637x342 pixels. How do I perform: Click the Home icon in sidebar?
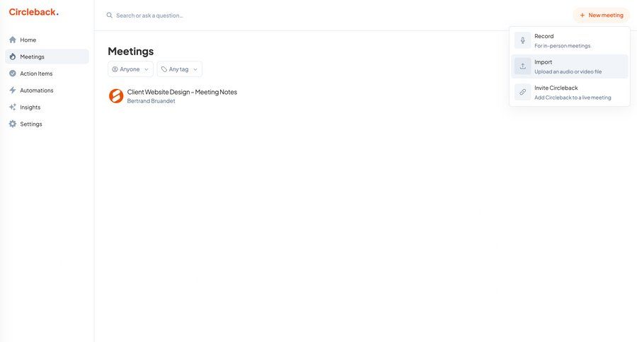[x=13, y=40]
